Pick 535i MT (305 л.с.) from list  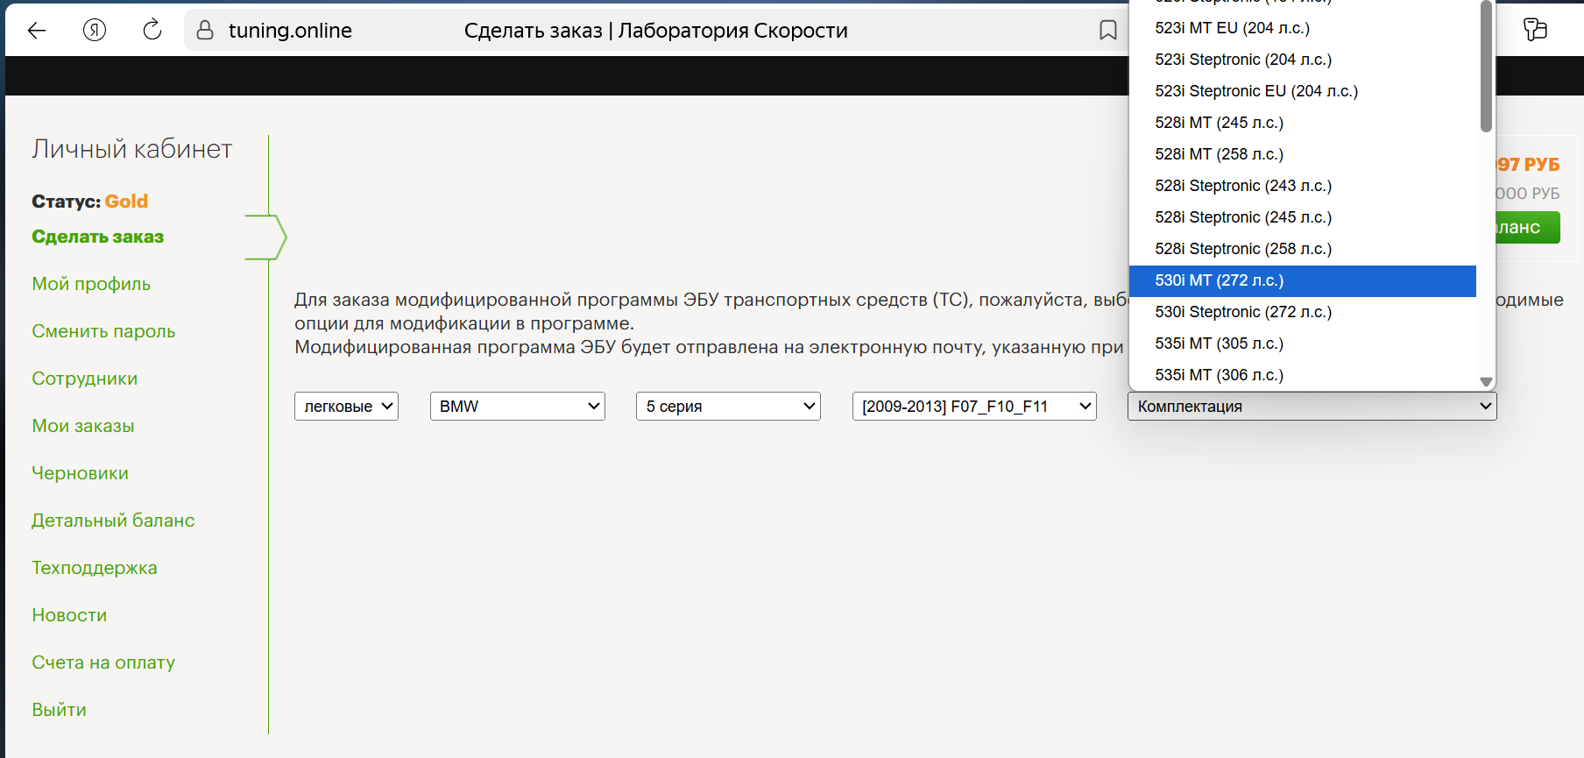click(x=1219, y=344)
